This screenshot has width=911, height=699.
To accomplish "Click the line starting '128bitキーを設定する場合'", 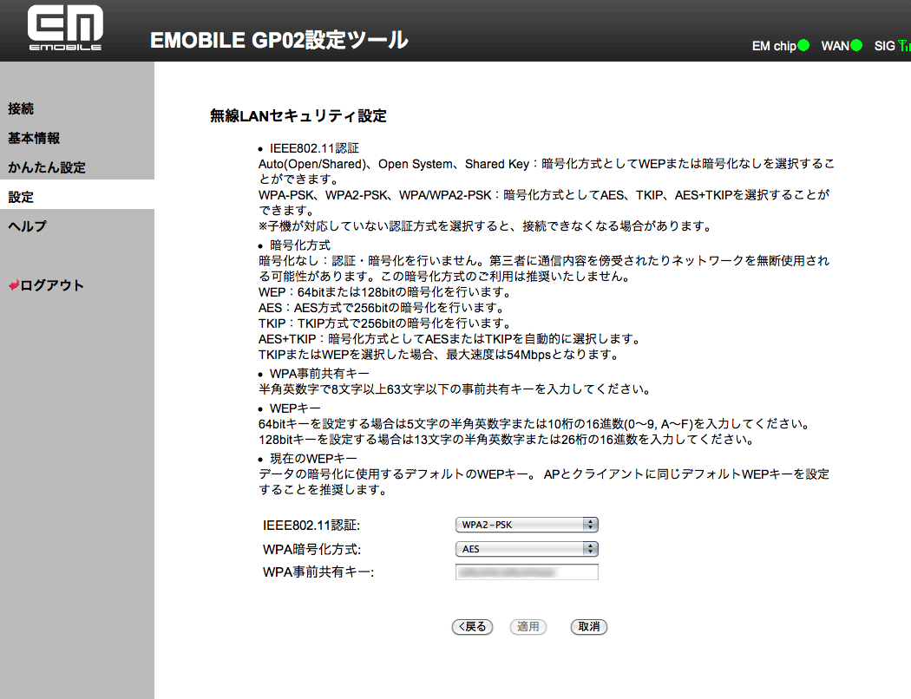I will click(x=508, y=440).
